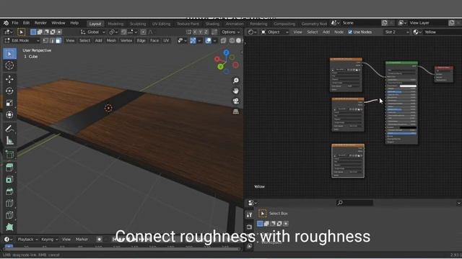Screen dimensions: 462x259
Task: Expand the Playback dropdown in timeline
Action: [x=27, y=240]
